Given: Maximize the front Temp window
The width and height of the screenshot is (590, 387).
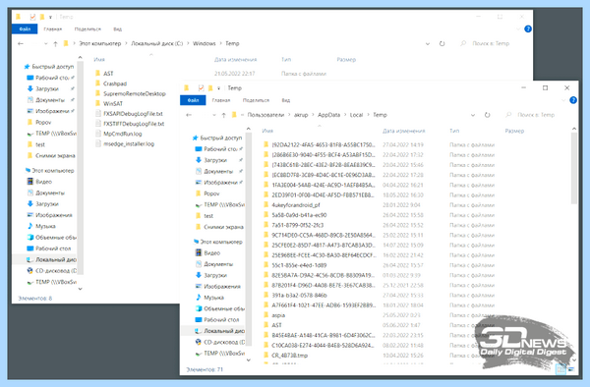Looking at the screenshot, I should [x=545, y=88].
